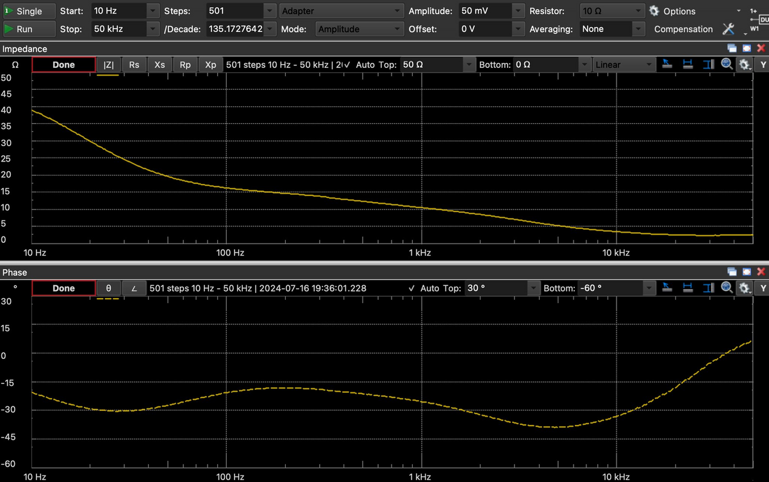Open the Offset 0 V dropdown
769x482 pixels.
[518, 29]
